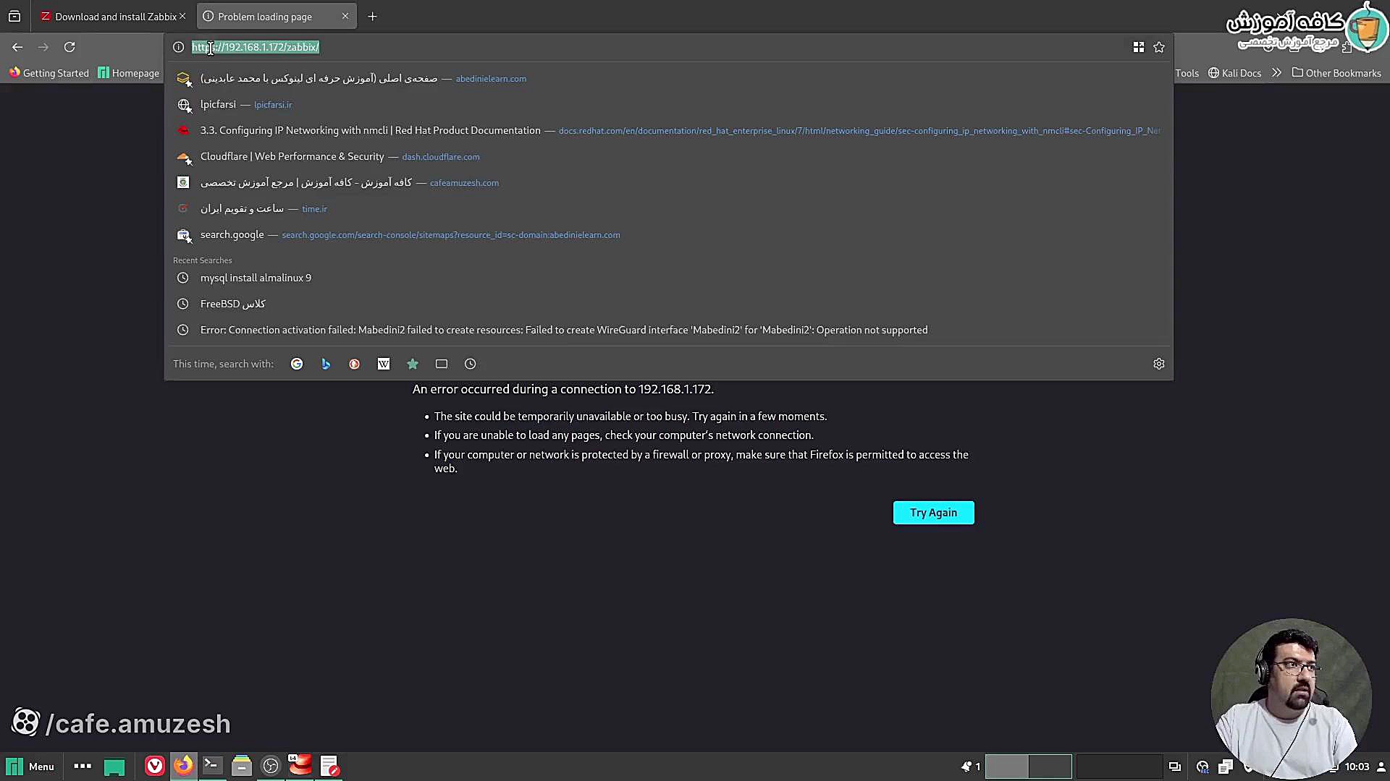The width and height of the screenshot is (1390, 781).
Task: Select the WireGuard error recent search
Action: (668, 330)
